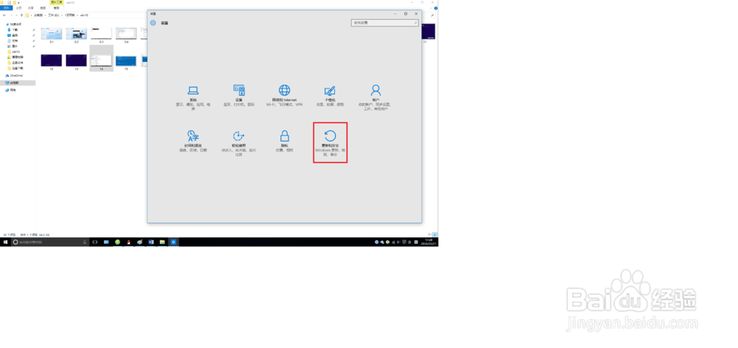Select thumbnail 12 in Explorer
Screen dimensions: 738x348
52,63
